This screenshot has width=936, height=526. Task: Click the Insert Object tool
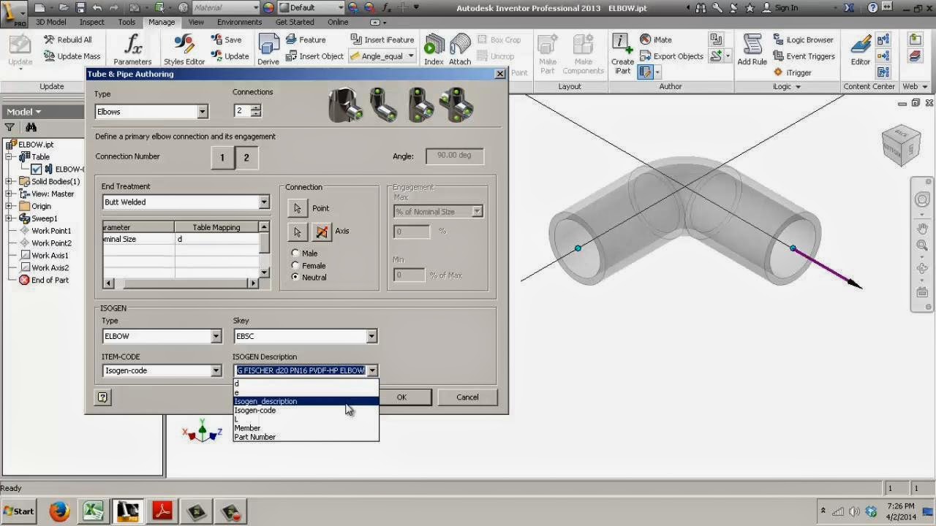coord(314,56)
